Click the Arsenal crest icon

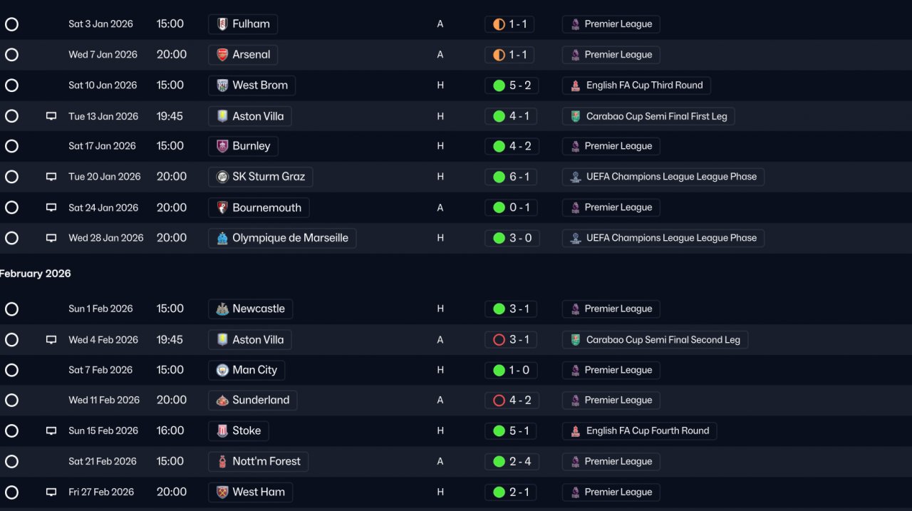[x=222, y=55]
